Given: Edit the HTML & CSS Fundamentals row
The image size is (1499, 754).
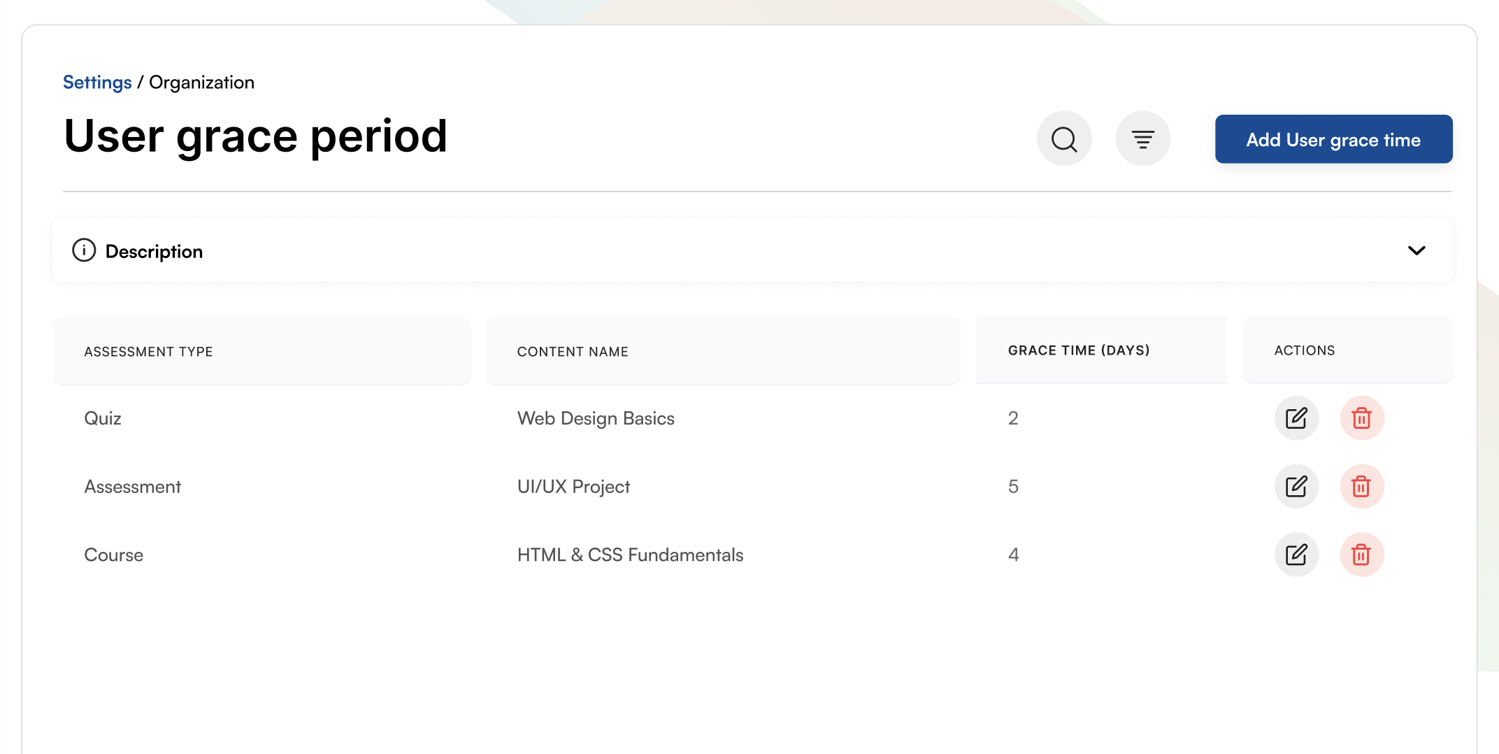Looking at the screenshot, I should pos(1296,555).
